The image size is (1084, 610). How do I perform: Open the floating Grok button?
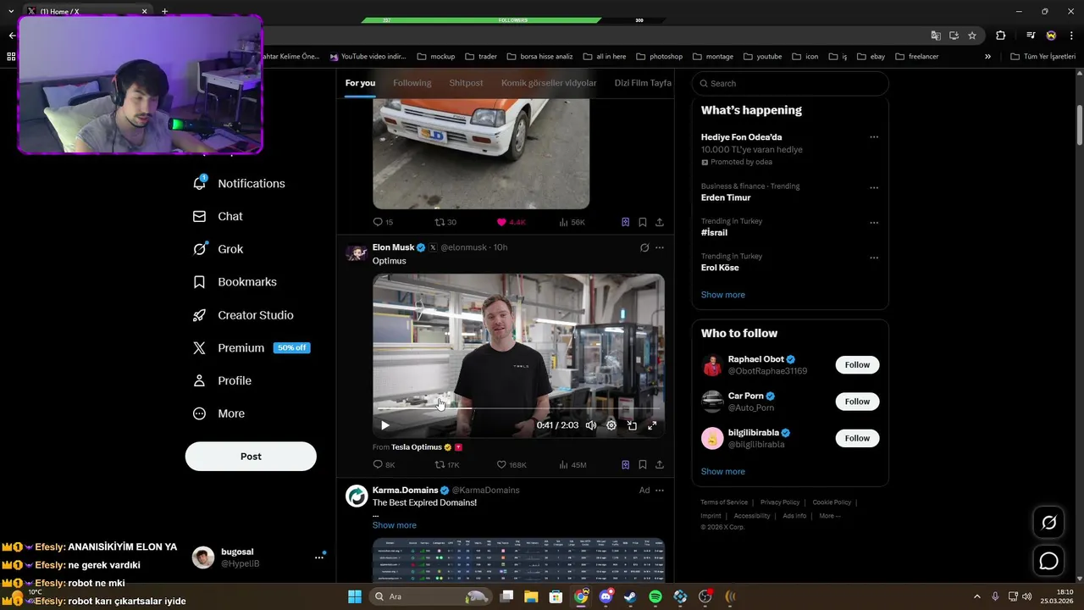(x=1048, y=523)
